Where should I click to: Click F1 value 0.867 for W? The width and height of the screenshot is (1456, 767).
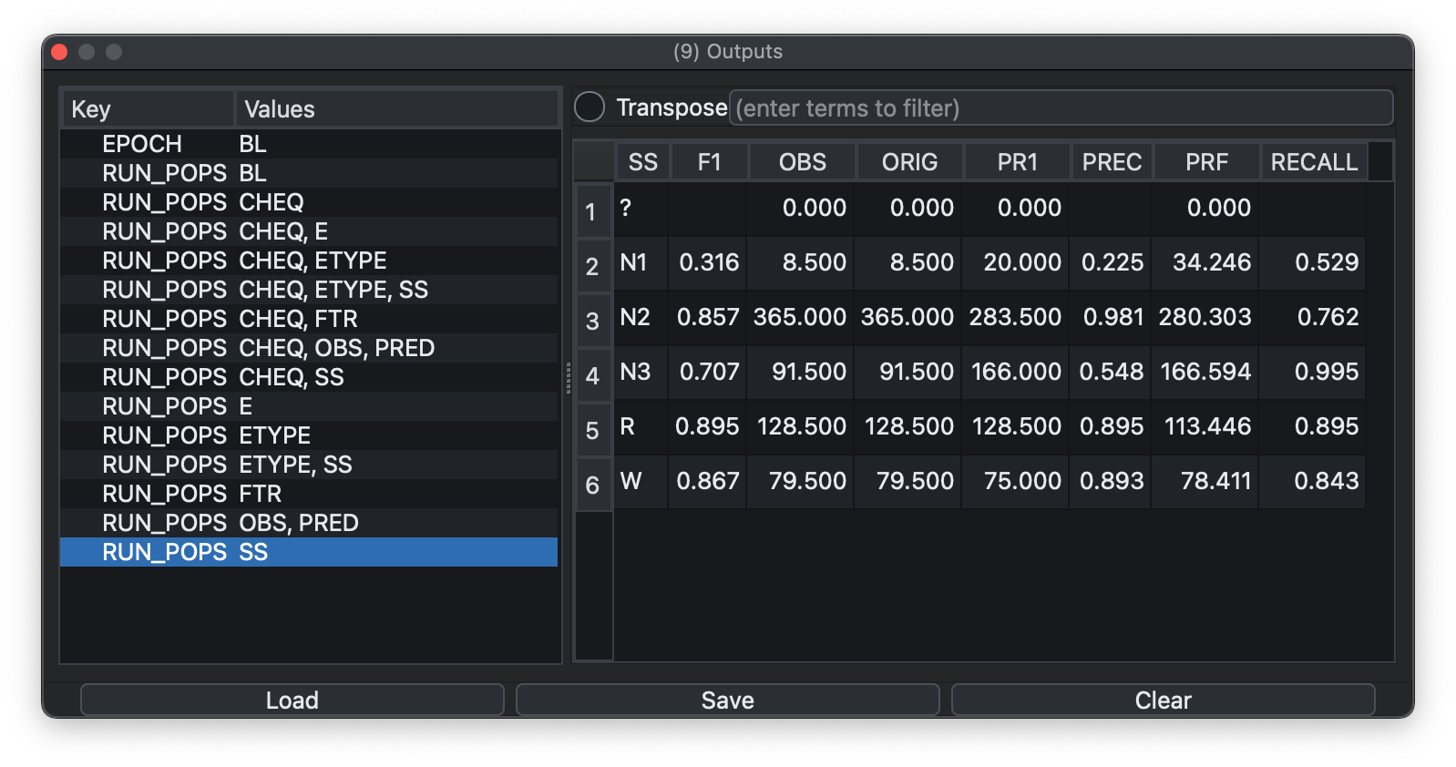[708, 482]
